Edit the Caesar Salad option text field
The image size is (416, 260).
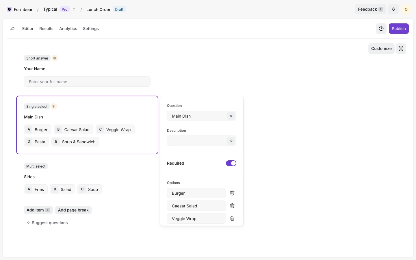(196, 206)
